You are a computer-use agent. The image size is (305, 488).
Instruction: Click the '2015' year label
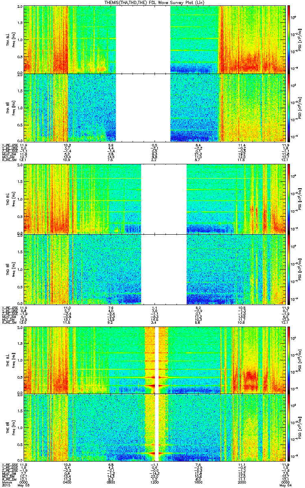tap(6, 485)
